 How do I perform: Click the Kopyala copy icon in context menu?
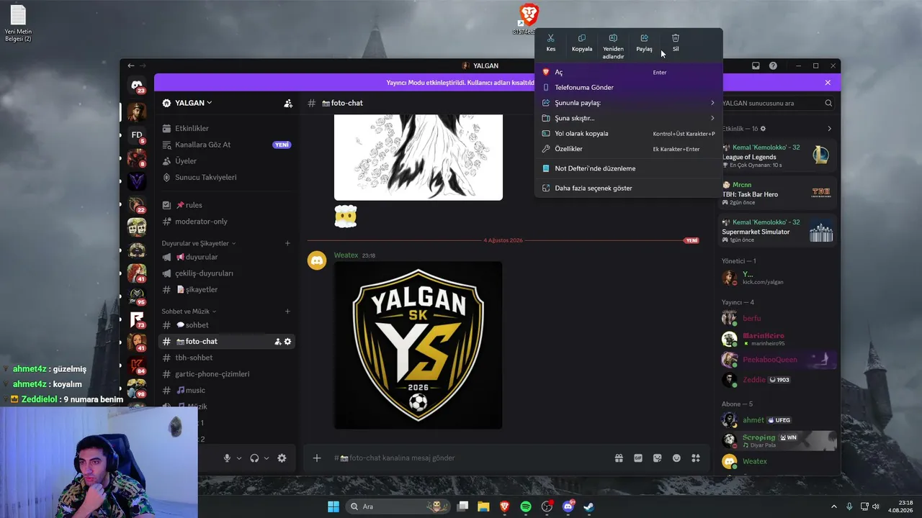point(582,38)
